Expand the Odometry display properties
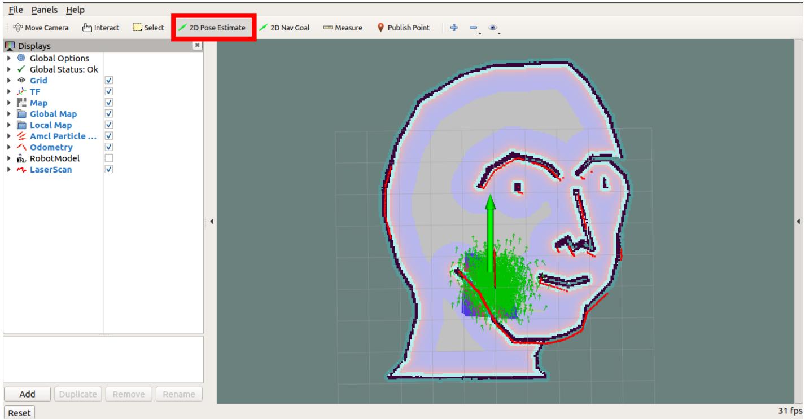The height and width of the screenshot is (419, 805). click(x=8, y=147)
